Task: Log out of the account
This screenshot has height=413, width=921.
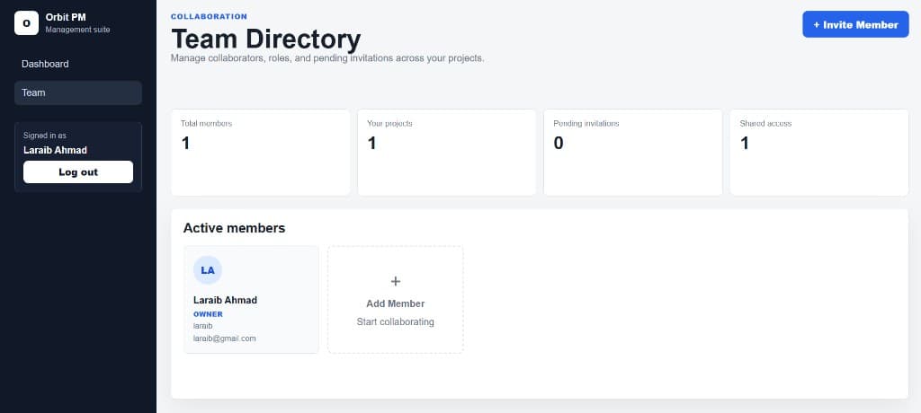Action: coord(78,171)
